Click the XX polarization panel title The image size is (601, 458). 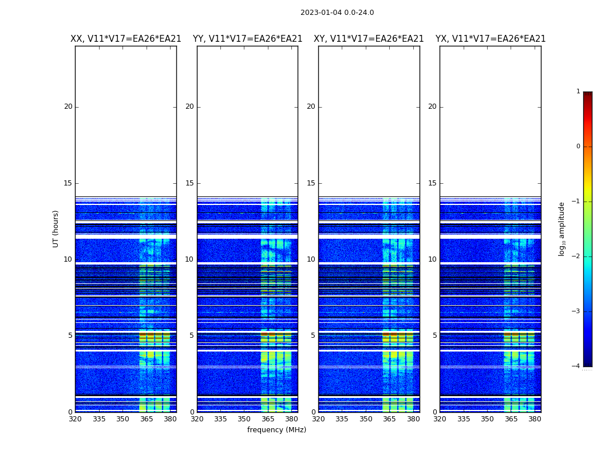[126, 39]
